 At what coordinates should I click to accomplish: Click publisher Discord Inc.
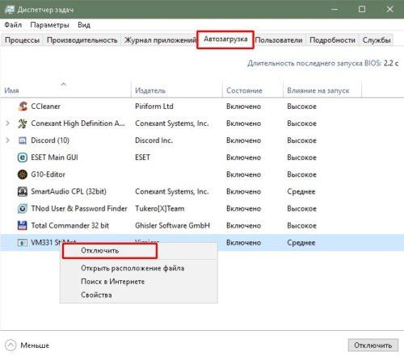click(x=154, y=140)
